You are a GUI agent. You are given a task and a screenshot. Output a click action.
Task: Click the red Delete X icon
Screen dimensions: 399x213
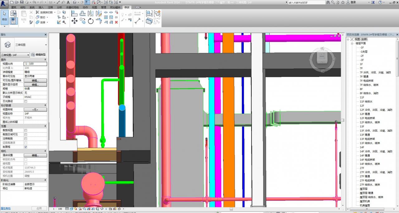click(116, 22)
